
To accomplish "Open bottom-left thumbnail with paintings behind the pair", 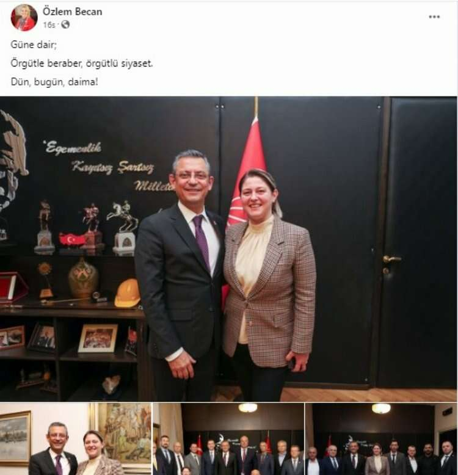I will point(76,439).
